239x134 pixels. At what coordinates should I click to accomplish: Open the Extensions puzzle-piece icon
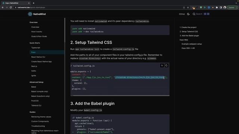(x=217, y=7)
